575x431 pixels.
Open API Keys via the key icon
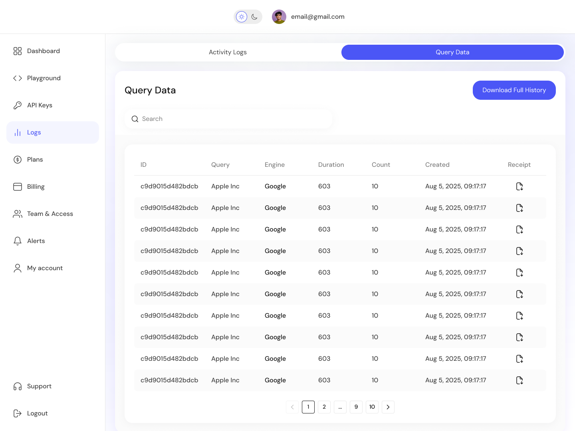[18, 105]
